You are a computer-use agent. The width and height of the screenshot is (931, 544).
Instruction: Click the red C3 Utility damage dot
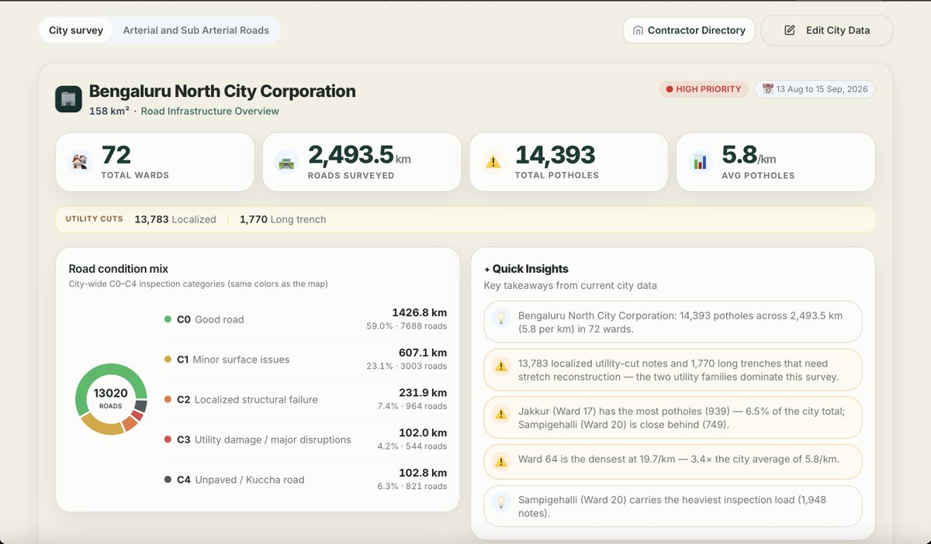pos(168,439)
